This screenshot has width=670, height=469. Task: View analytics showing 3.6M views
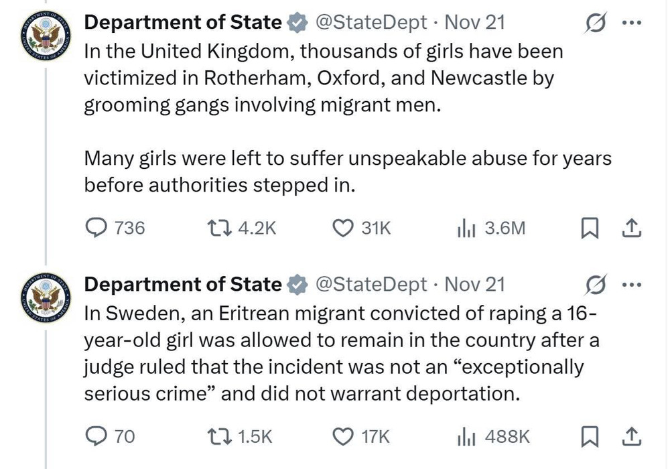[466, 228]
